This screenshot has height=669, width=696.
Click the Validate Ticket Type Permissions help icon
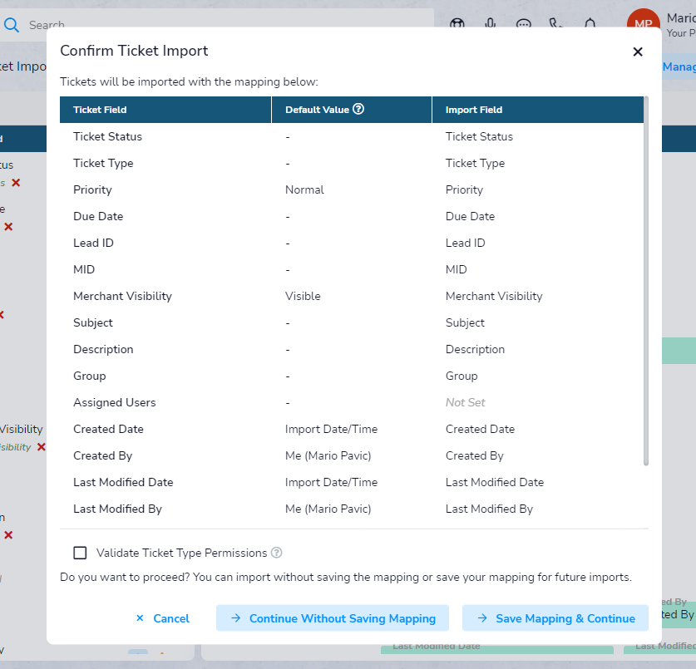277,553
